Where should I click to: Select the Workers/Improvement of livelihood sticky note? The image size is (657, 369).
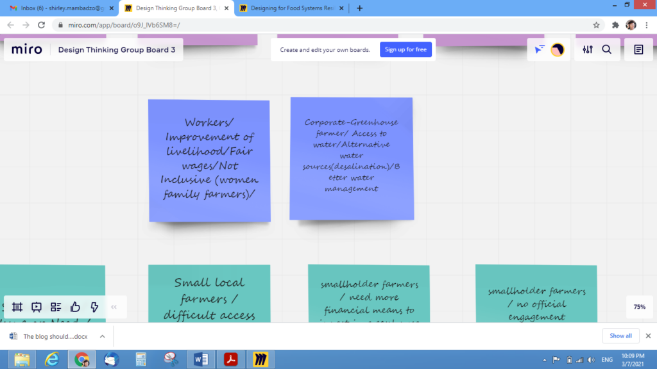tap(210, 161)
